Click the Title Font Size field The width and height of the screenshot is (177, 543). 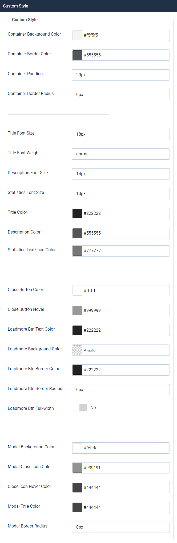(x=120, y=134)
